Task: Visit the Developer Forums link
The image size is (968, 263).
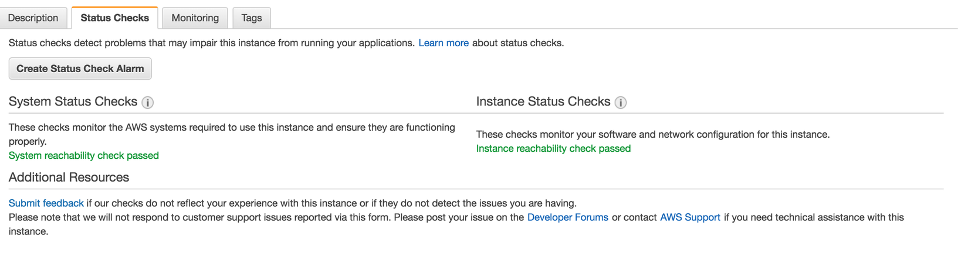Action: tap(567, 217)
